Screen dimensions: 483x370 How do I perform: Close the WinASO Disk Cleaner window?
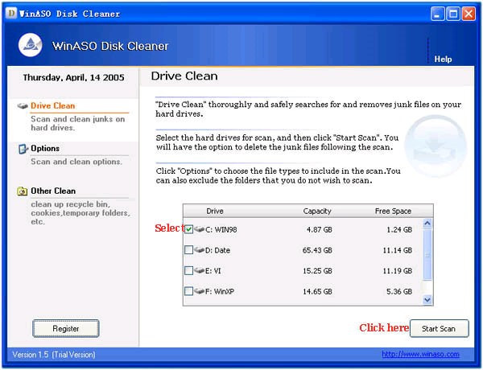click(469, 14)
